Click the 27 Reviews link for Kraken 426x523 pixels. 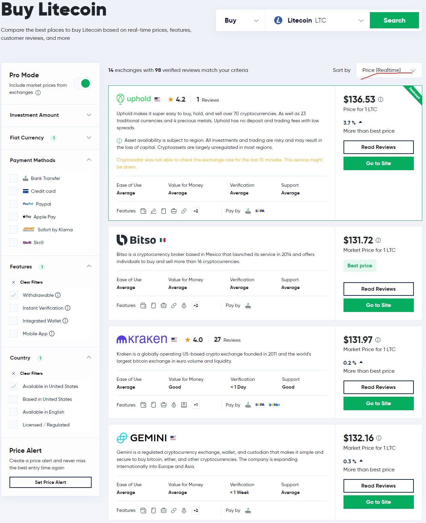[x=227, y=340]
